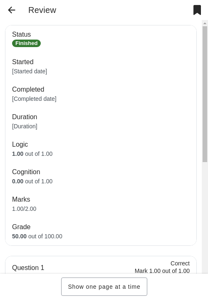Click the Logic score 1.00 out of 1.00
Viewport: 208px width, 300px height.
coord(32,154)
